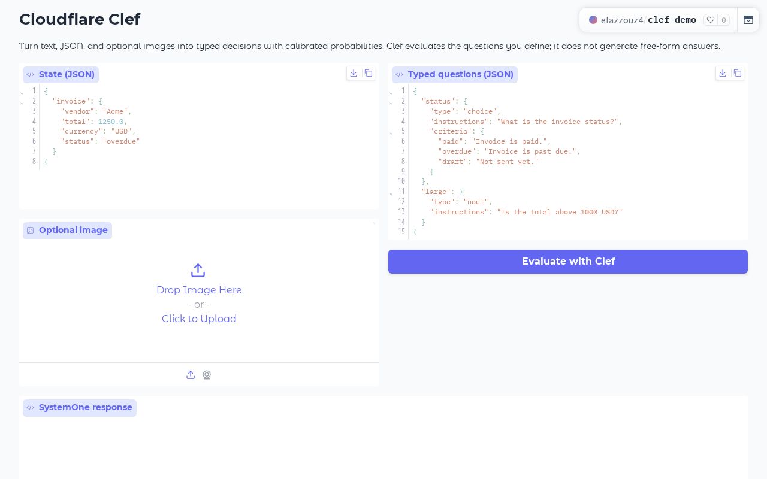This screenshot has height=479, width=767.
Task: Click the "type": "noul" line
Action: (x=461, y=202)
